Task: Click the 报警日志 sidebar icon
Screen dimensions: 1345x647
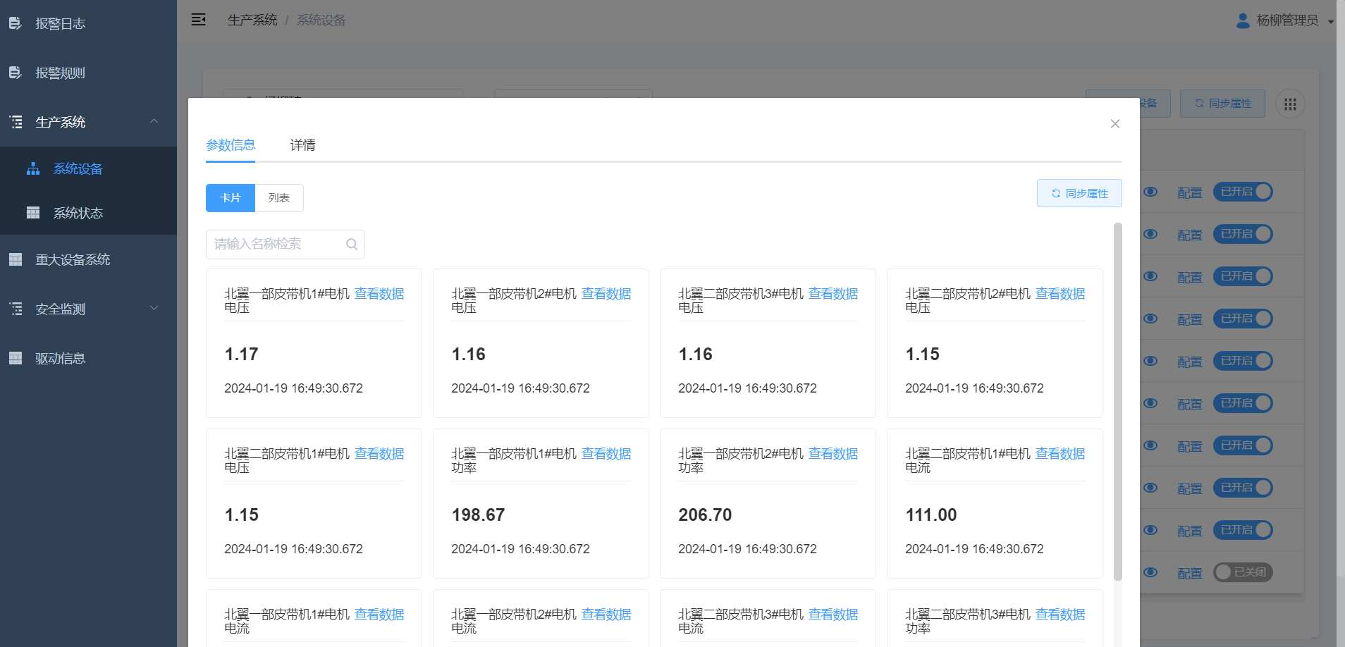Action: click(15, 24)
